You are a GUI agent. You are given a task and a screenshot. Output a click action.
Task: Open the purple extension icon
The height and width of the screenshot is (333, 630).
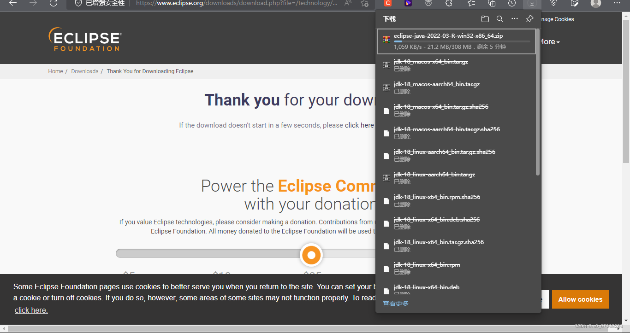point(408,3)
